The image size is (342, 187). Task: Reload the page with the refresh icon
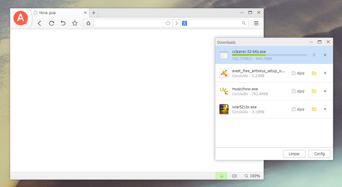52,23
